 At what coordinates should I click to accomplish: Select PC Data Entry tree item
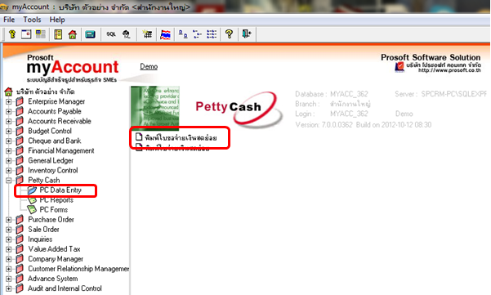[x=60, y=190]
